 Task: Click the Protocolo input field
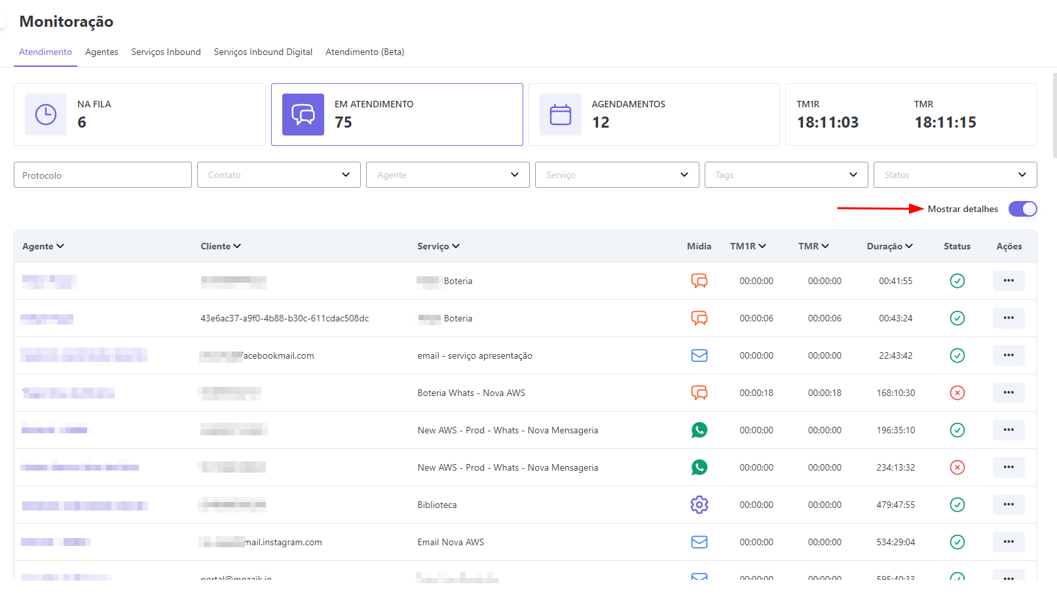103,175
